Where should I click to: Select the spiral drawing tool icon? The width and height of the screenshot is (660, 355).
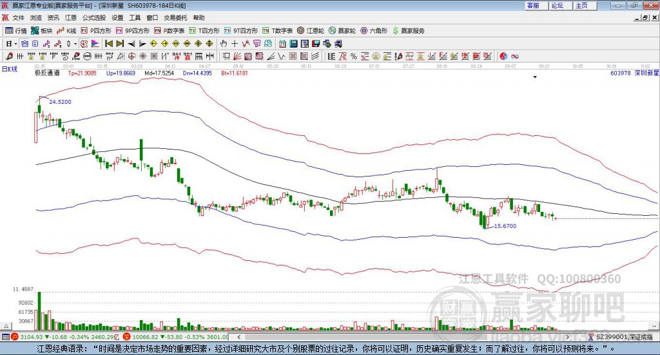tap(65, 56)
